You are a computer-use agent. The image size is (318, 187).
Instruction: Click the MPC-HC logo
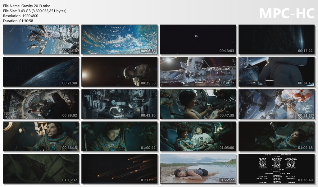pos(287,13)
